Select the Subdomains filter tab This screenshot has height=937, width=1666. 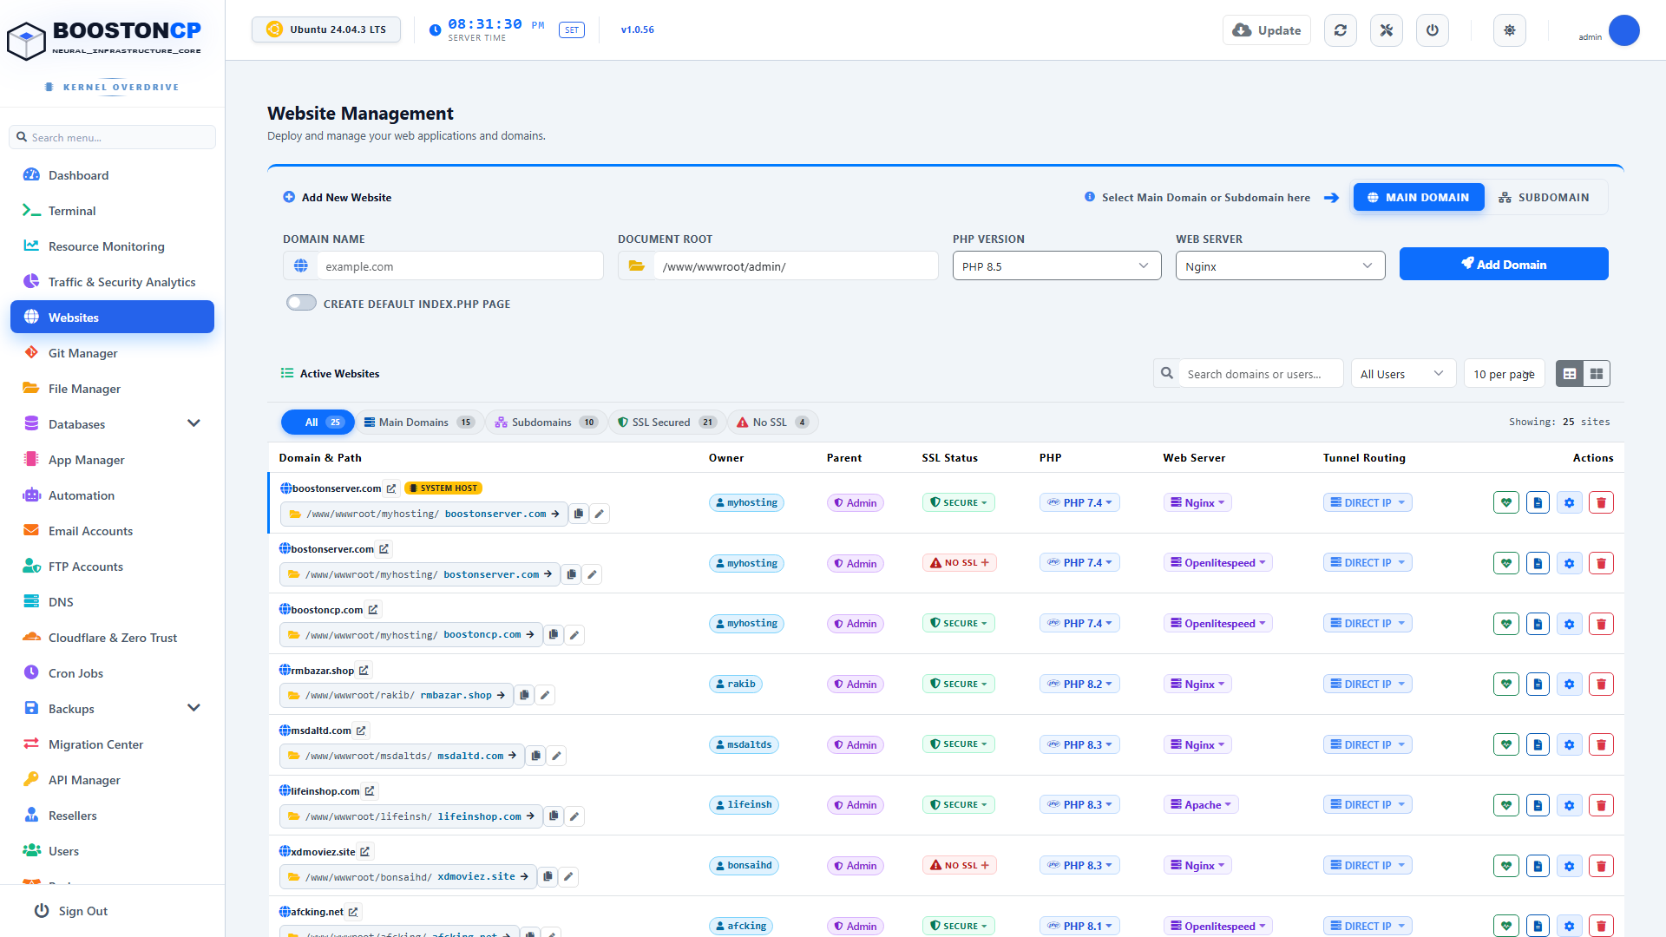(546, 423)
